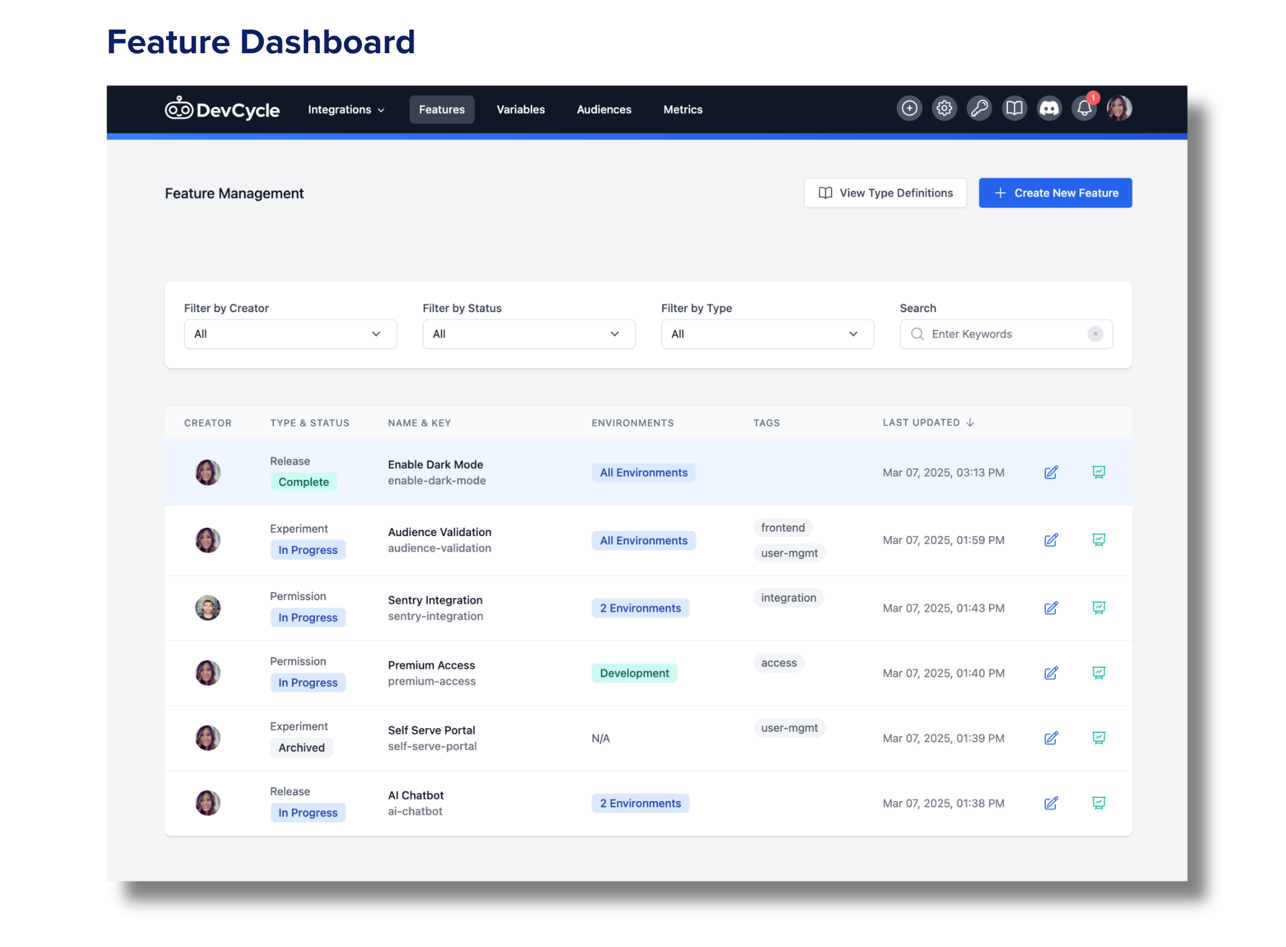Click the plus circle icon in navbar
This screenshot has height=947, width=1286.
909,109
